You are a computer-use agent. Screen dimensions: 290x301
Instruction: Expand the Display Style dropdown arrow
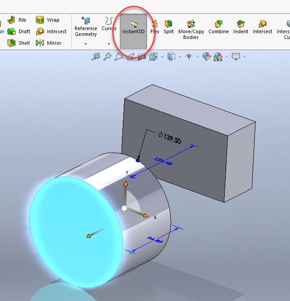pos(180,57)
